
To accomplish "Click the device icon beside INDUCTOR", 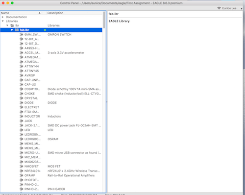I will pyautogui.click(x=21, y=116).
